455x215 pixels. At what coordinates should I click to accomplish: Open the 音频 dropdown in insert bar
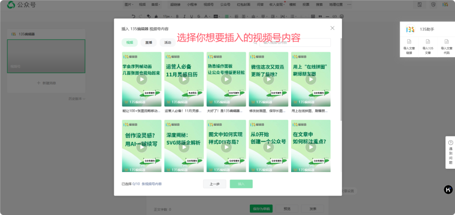155,5
